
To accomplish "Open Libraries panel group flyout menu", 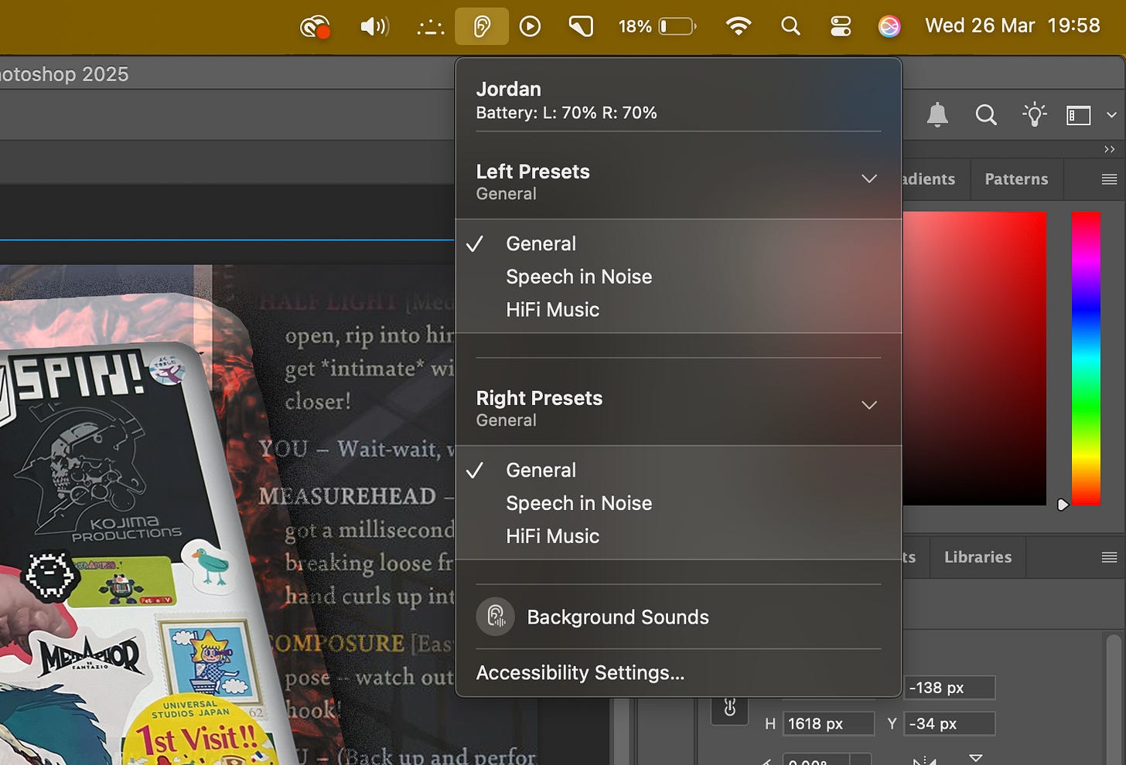I will pos(1109,557).
